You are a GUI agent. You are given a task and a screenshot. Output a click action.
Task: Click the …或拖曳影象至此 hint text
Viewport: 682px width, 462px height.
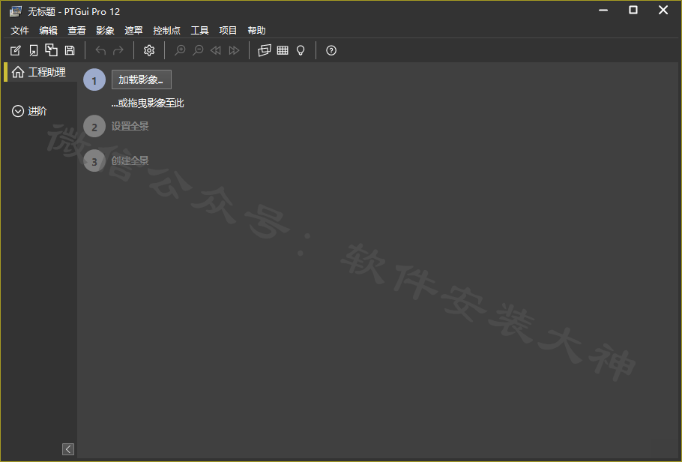coord(148,103)
